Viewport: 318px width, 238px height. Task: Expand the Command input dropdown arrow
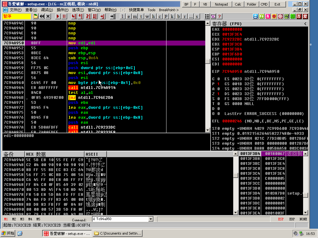click(x=151, y=219)
